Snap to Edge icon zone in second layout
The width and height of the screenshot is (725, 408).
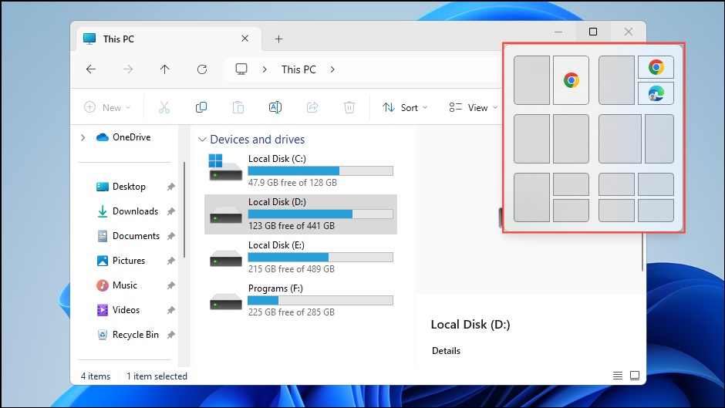(x=656, y=93)
